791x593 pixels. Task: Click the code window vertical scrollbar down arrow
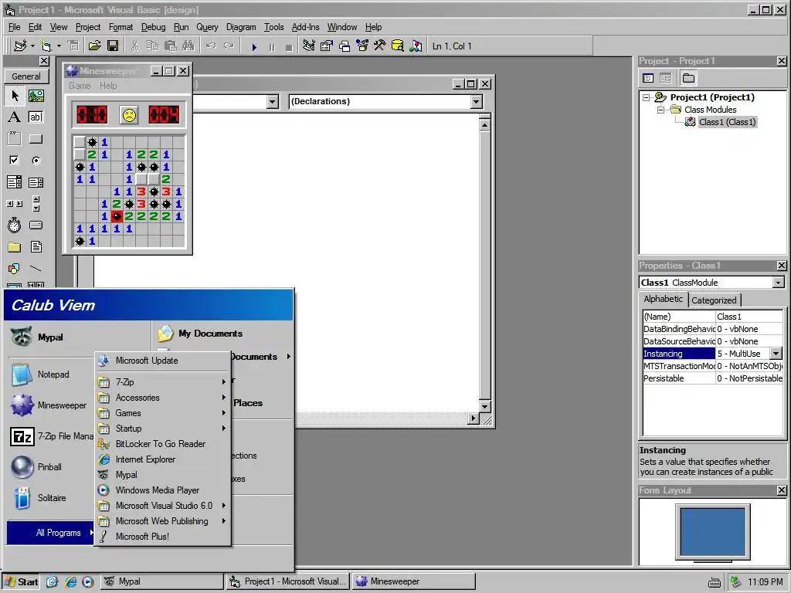click(485, 406)
